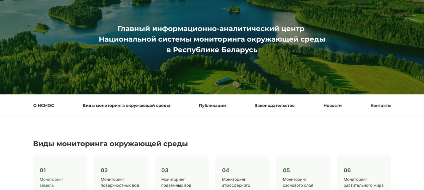Click the number 02 on second card
Screen dimensions: 424x190
coord(104,170)
